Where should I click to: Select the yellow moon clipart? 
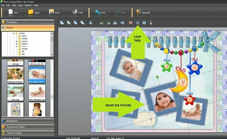click(179, 82)
